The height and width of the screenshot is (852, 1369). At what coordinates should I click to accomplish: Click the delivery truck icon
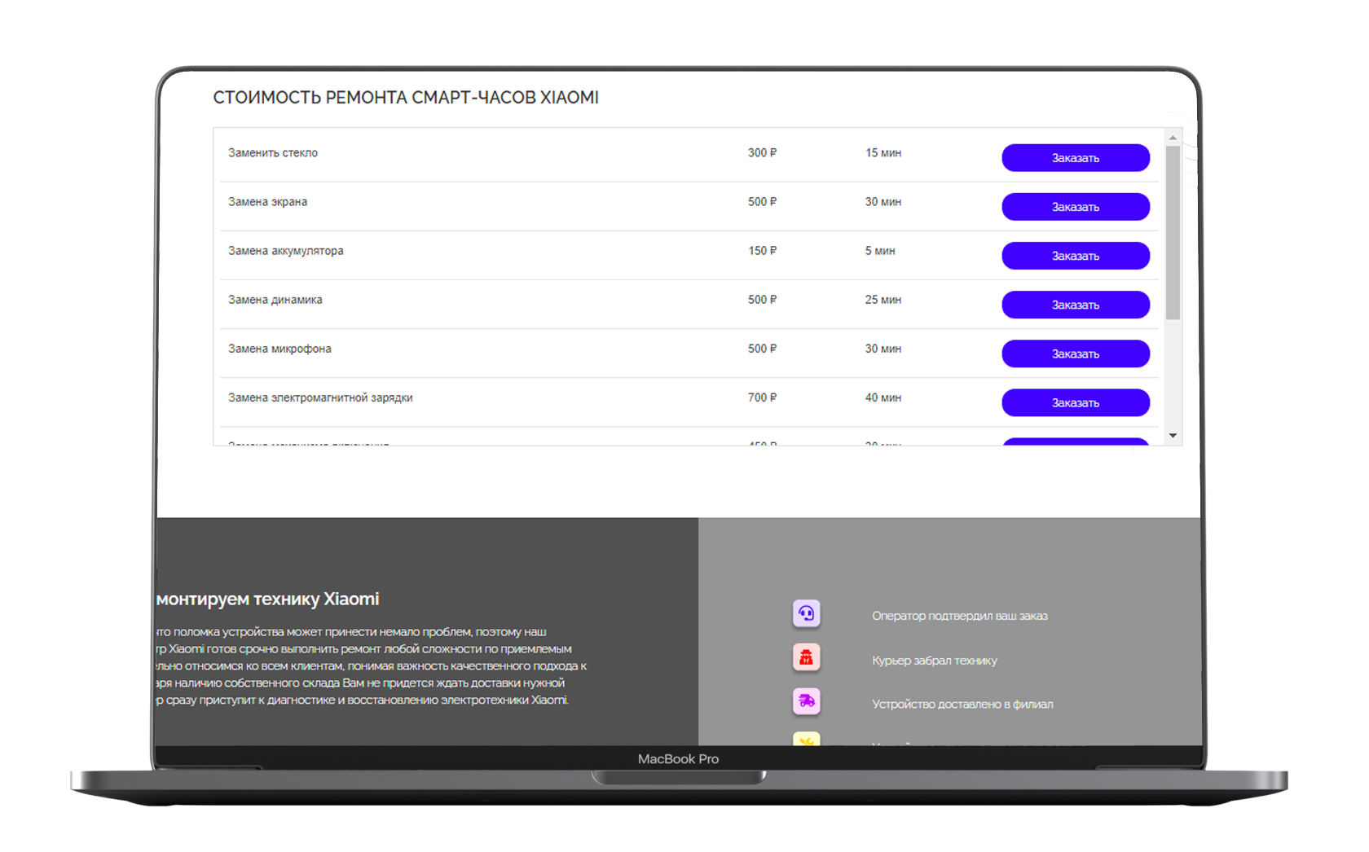pyautogui.click(x=806, y=701)
